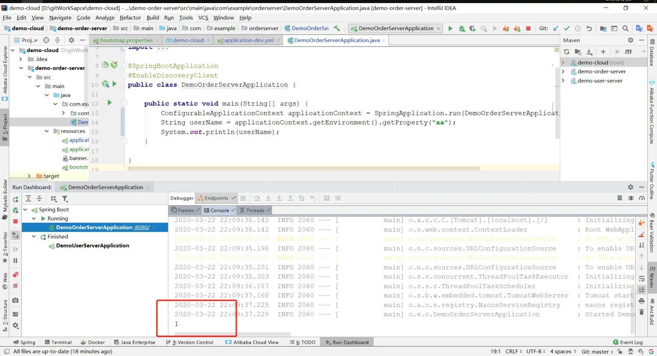Open the Run Dashboard filter icon
The image size is (657, 356).
click(x=65, y=199)
